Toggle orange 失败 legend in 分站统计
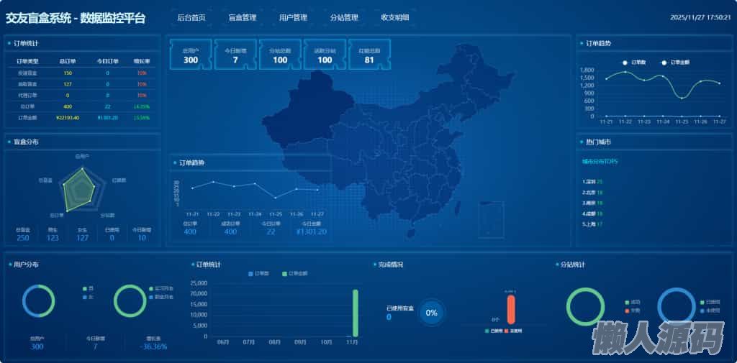This screenshot has height=363, width=737. pyautogui.click(x=633, y=311)
